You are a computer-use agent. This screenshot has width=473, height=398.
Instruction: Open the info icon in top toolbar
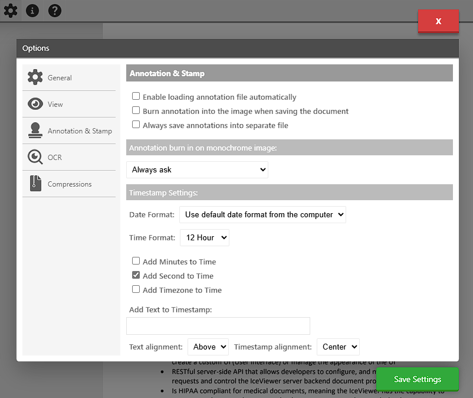(x=32, y=10)
